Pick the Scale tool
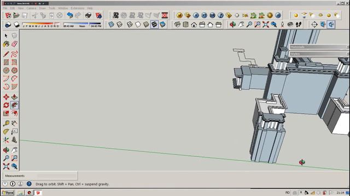 pyautogui.click(x=6, y=113)
